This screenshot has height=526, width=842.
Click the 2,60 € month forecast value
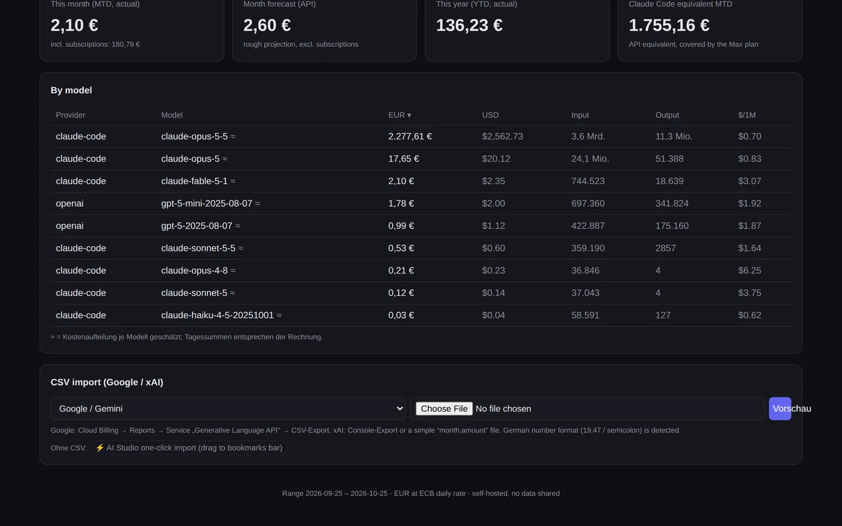click(x=267, y=25)
